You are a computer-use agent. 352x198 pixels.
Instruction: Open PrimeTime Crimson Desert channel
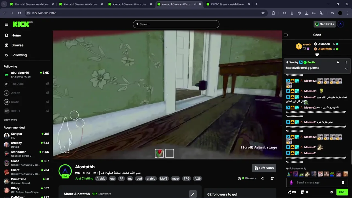coord(26,181)
